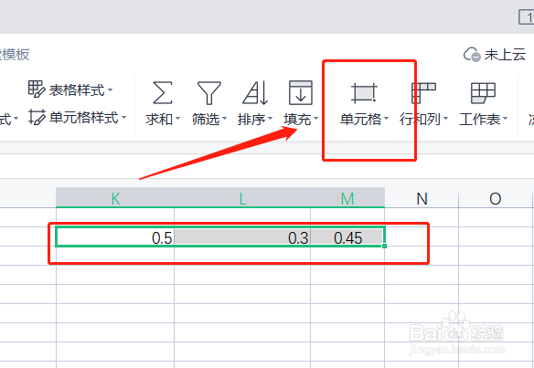This screenshot has height=368, width=534.
Task: Click the cell style (单元格样式) icon
Action: (x=37, y=117)
